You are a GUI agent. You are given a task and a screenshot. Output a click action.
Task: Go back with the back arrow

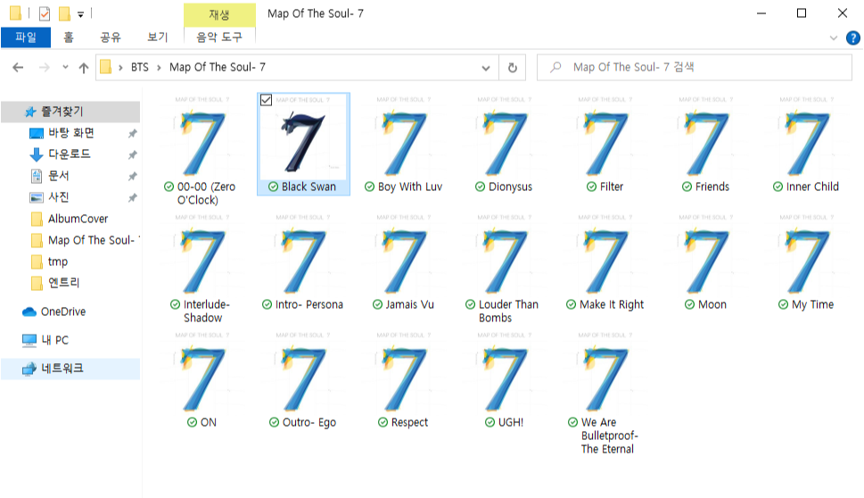tap(18, 67)
